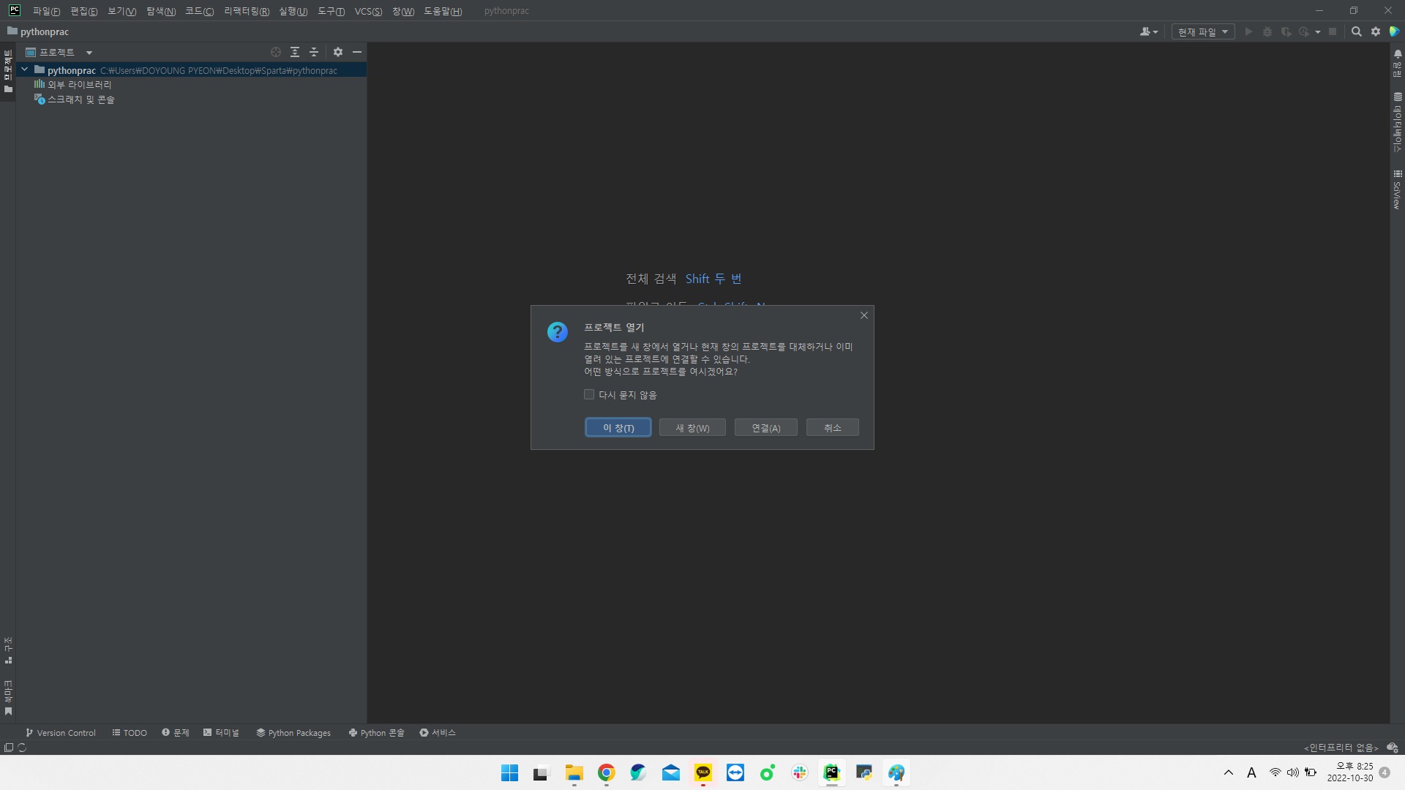Click the '<인터프리터 없음>' status bar text
The height and width of the screenshot is (790, 1405).
(x=1341, y=748)
